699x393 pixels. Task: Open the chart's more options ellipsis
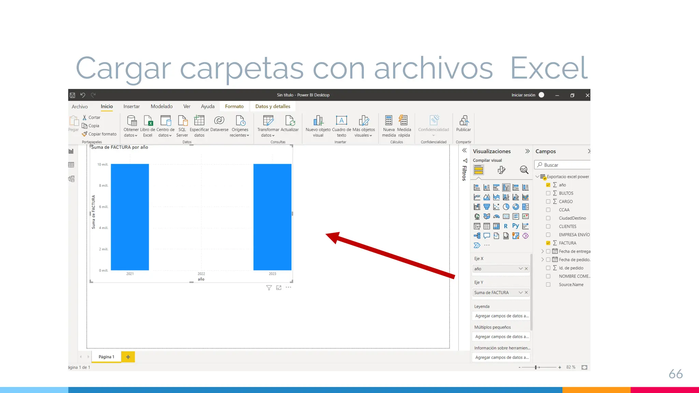288,287
